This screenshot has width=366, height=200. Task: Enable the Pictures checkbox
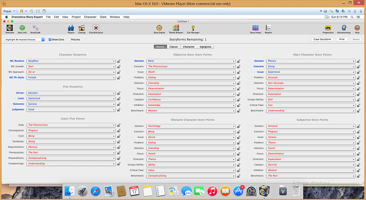pos(69,40)
